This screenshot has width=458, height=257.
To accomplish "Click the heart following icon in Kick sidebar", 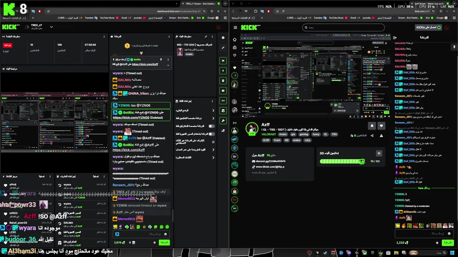I will 235,55.
